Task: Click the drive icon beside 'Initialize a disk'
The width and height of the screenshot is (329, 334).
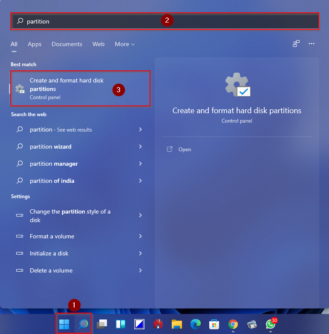Action: point(20,253)
